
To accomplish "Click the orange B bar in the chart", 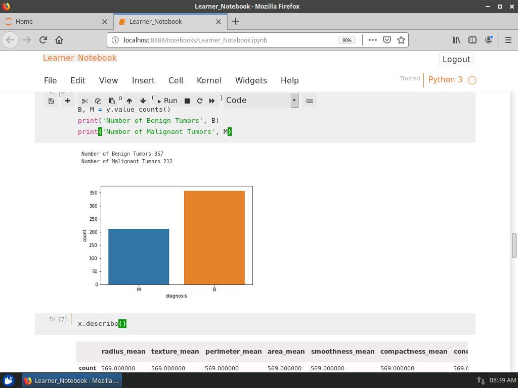I will coord(214,237).
